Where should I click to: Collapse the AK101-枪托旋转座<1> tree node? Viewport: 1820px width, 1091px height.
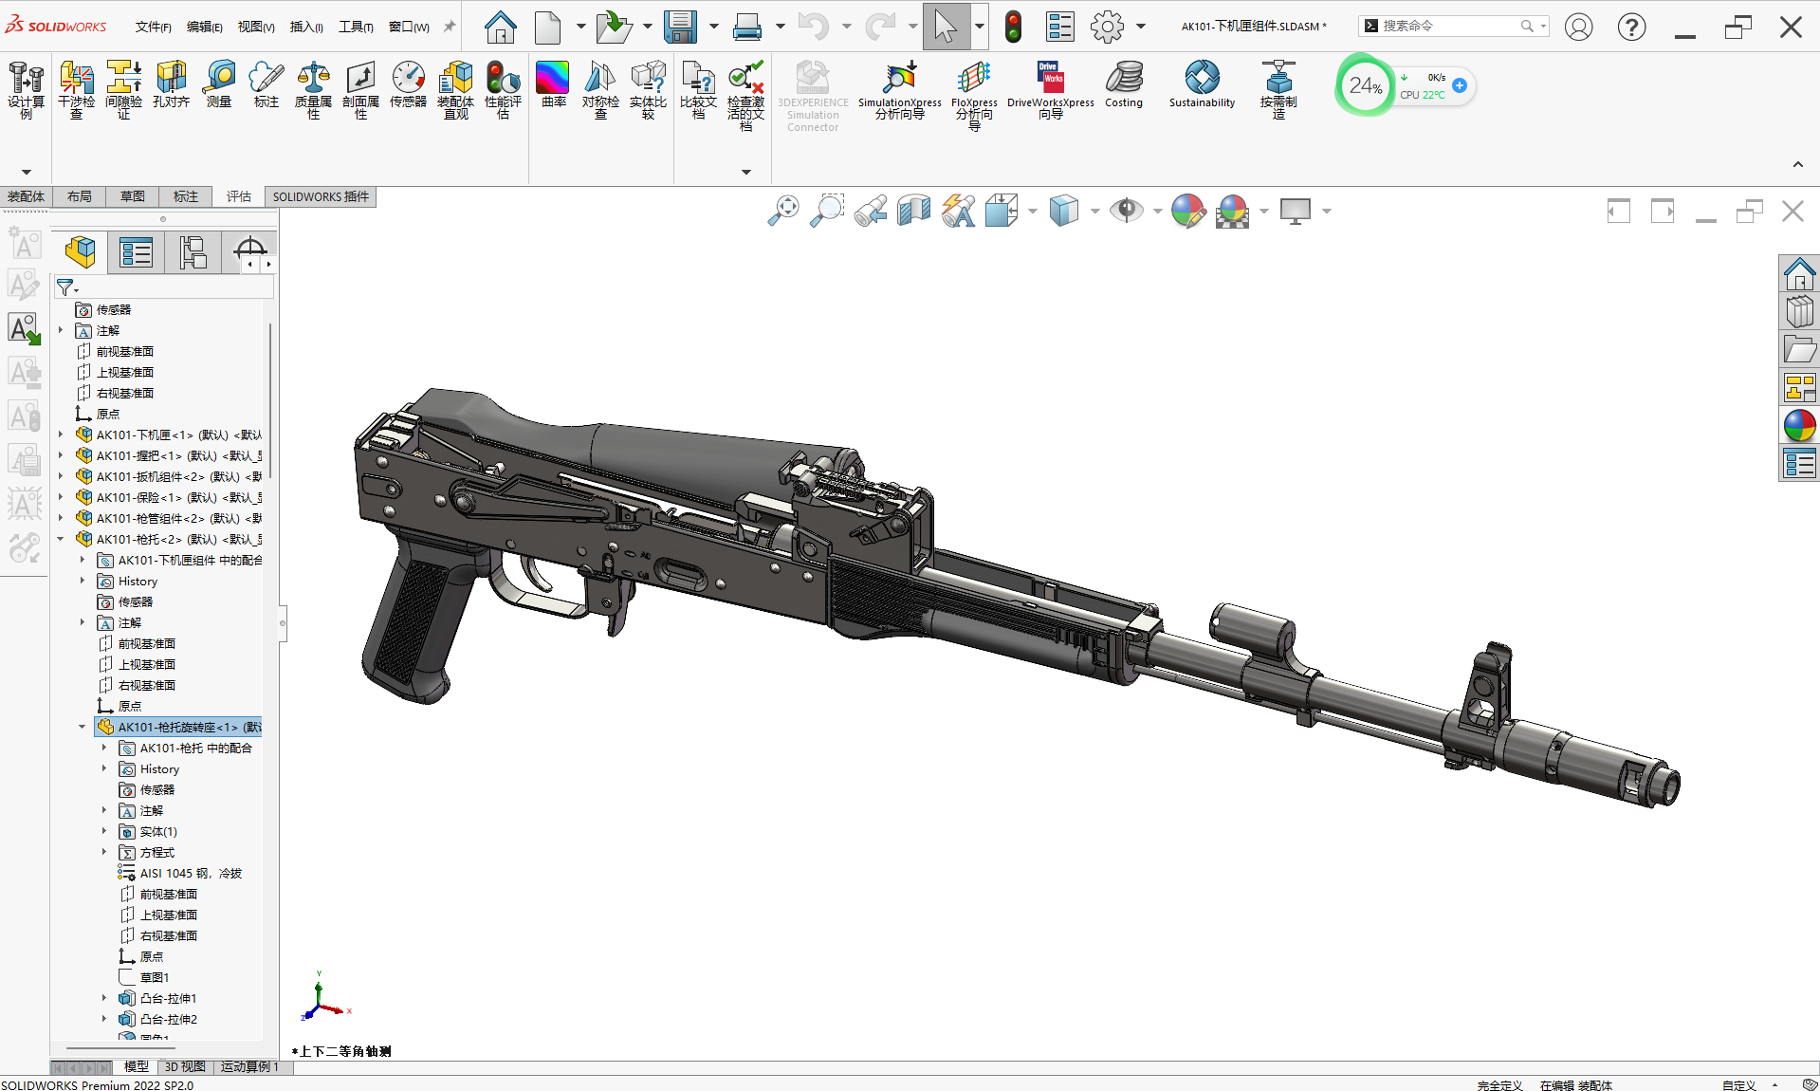tap(83, 727)
